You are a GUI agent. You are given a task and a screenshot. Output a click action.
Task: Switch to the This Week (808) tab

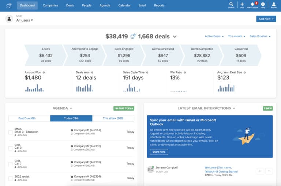point(113,118)
